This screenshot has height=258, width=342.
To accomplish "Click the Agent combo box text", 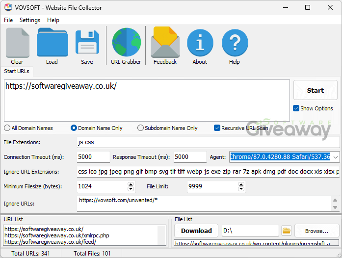I will click(x=281, y=157).
